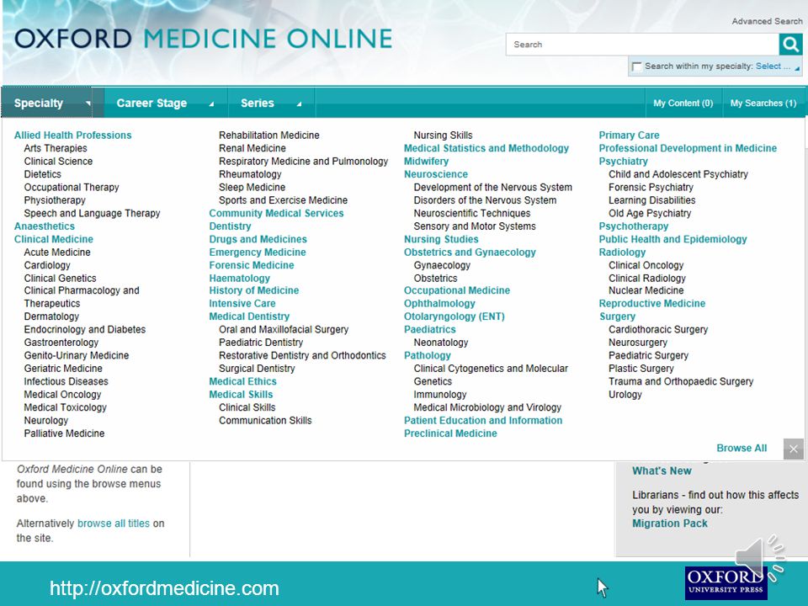Choose Urology subspecialty
The height and width of the screenshot is (606, 808).
(625, 394)
